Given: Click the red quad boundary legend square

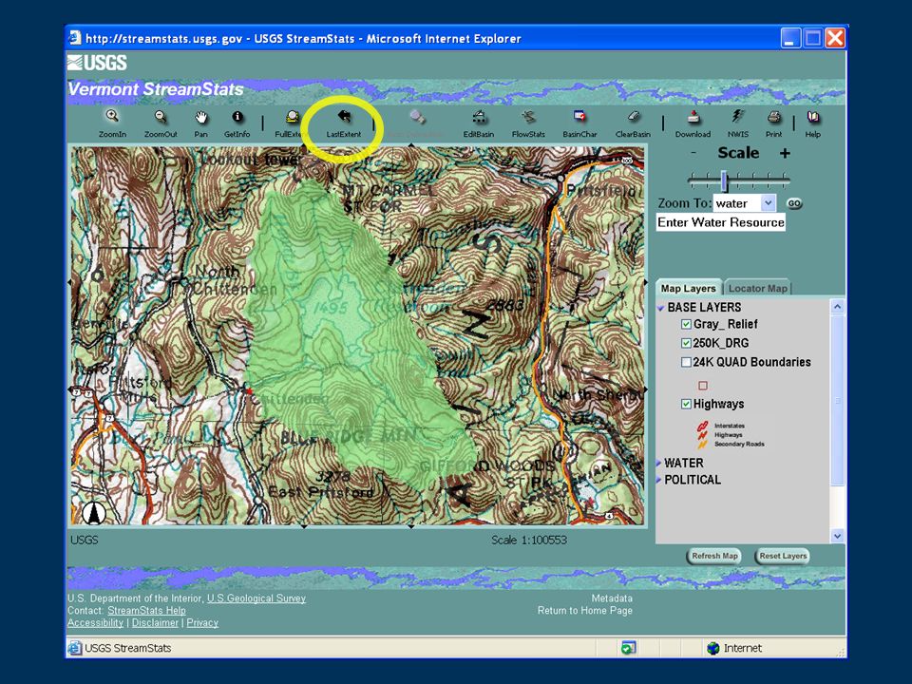Looking at the screenshot, I should click(703, 385).
